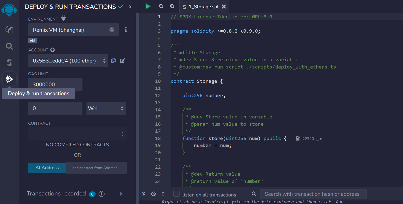Viewport: 403px width, 204px height.
Task: Zoom in the editor font
Action: click(172, 6)
